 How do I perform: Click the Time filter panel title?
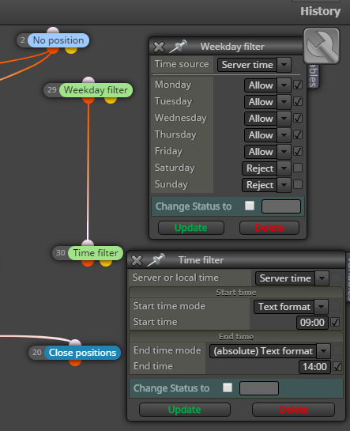tap(201, 260)
